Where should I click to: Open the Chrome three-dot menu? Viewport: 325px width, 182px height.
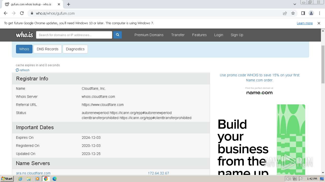click(319, 13)
